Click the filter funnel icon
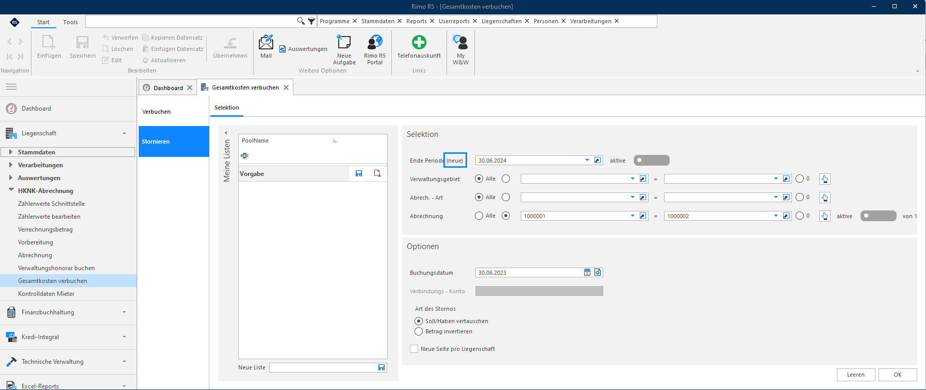 click(311, 21)
